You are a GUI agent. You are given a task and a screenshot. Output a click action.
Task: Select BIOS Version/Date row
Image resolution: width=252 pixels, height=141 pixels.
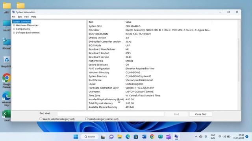[150, 34]
